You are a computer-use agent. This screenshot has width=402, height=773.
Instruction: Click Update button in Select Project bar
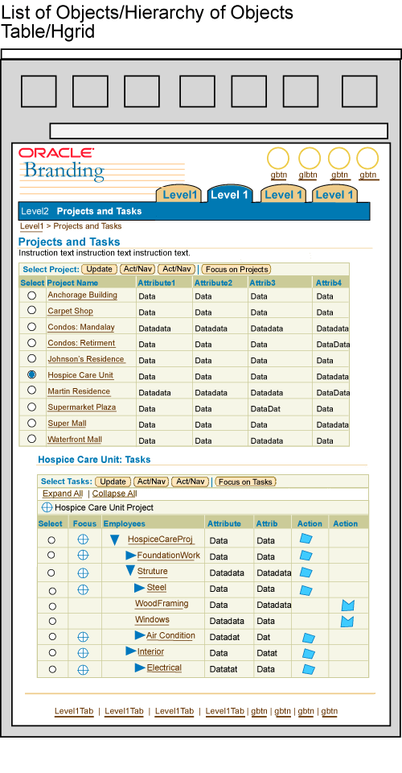pos(100,269)
